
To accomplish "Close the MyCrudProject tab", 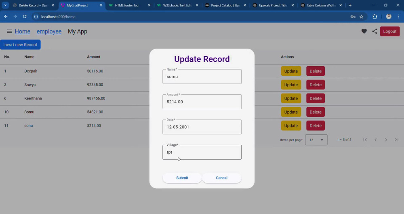I will pyautogui.click(x=101, y=5).
